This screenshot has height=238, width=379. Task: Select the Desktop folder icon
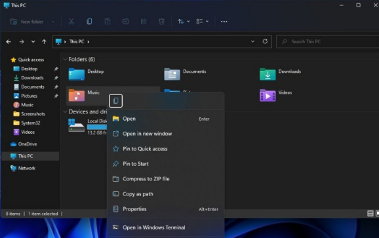(76, 74)
